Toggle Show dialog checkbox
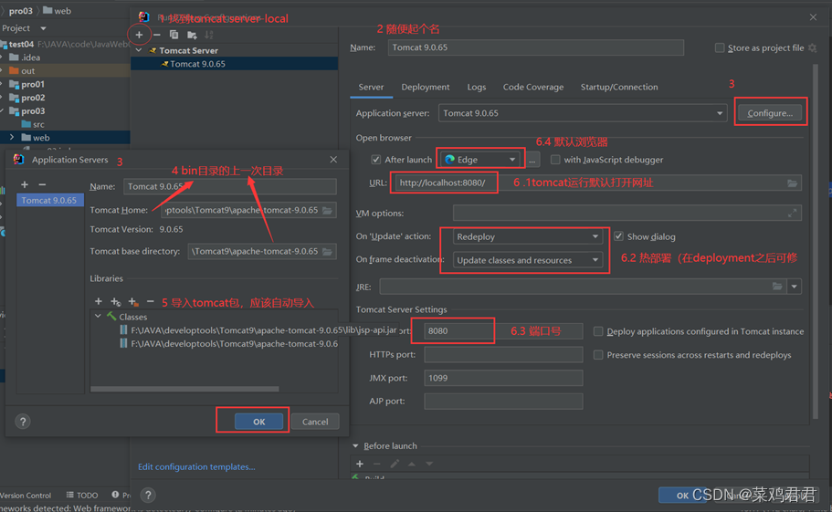This screenshot has height=512, width=832. click(618, 236)
